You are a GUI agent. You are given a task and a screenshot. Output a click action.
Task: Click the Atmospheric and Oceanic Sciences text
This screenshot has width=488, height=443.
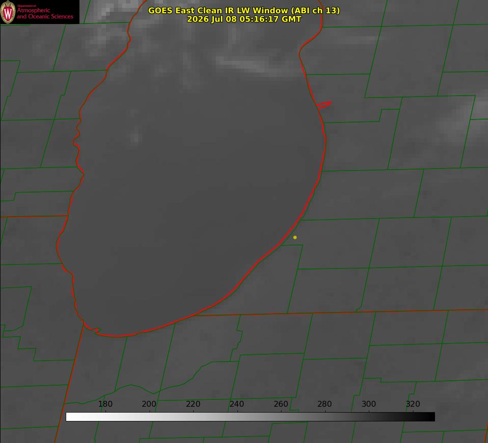(x=45, y=13)
